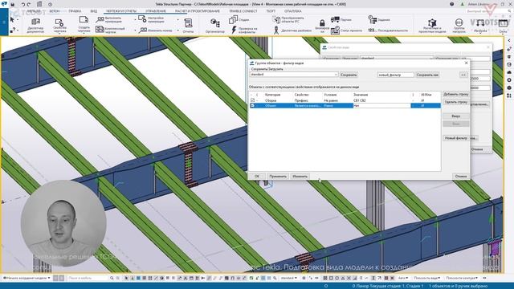Open РАСЧЕТ И ПРОЕКТИРОВАНИЕ tab
514x289 pixels.
[x=198, y=11]
